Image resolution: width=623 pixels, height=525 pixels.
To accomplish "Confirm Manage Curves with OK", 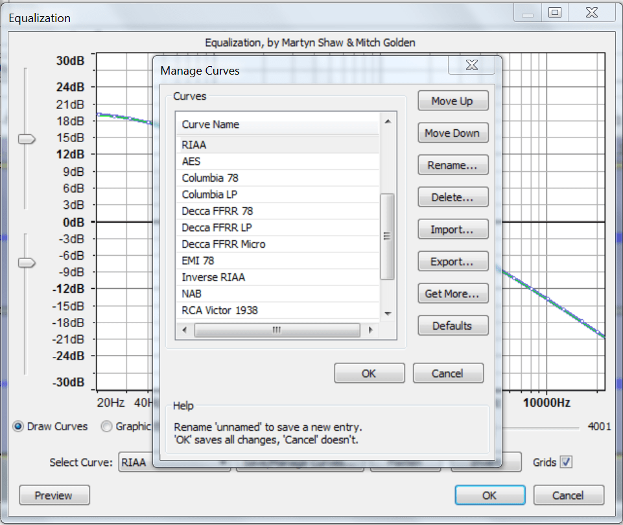I will 369,372.
